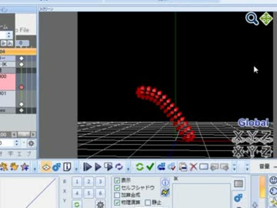Click the gear settings icon below the timeline
277x208 pixels.
pyautogui.click(x=31, y=143)
